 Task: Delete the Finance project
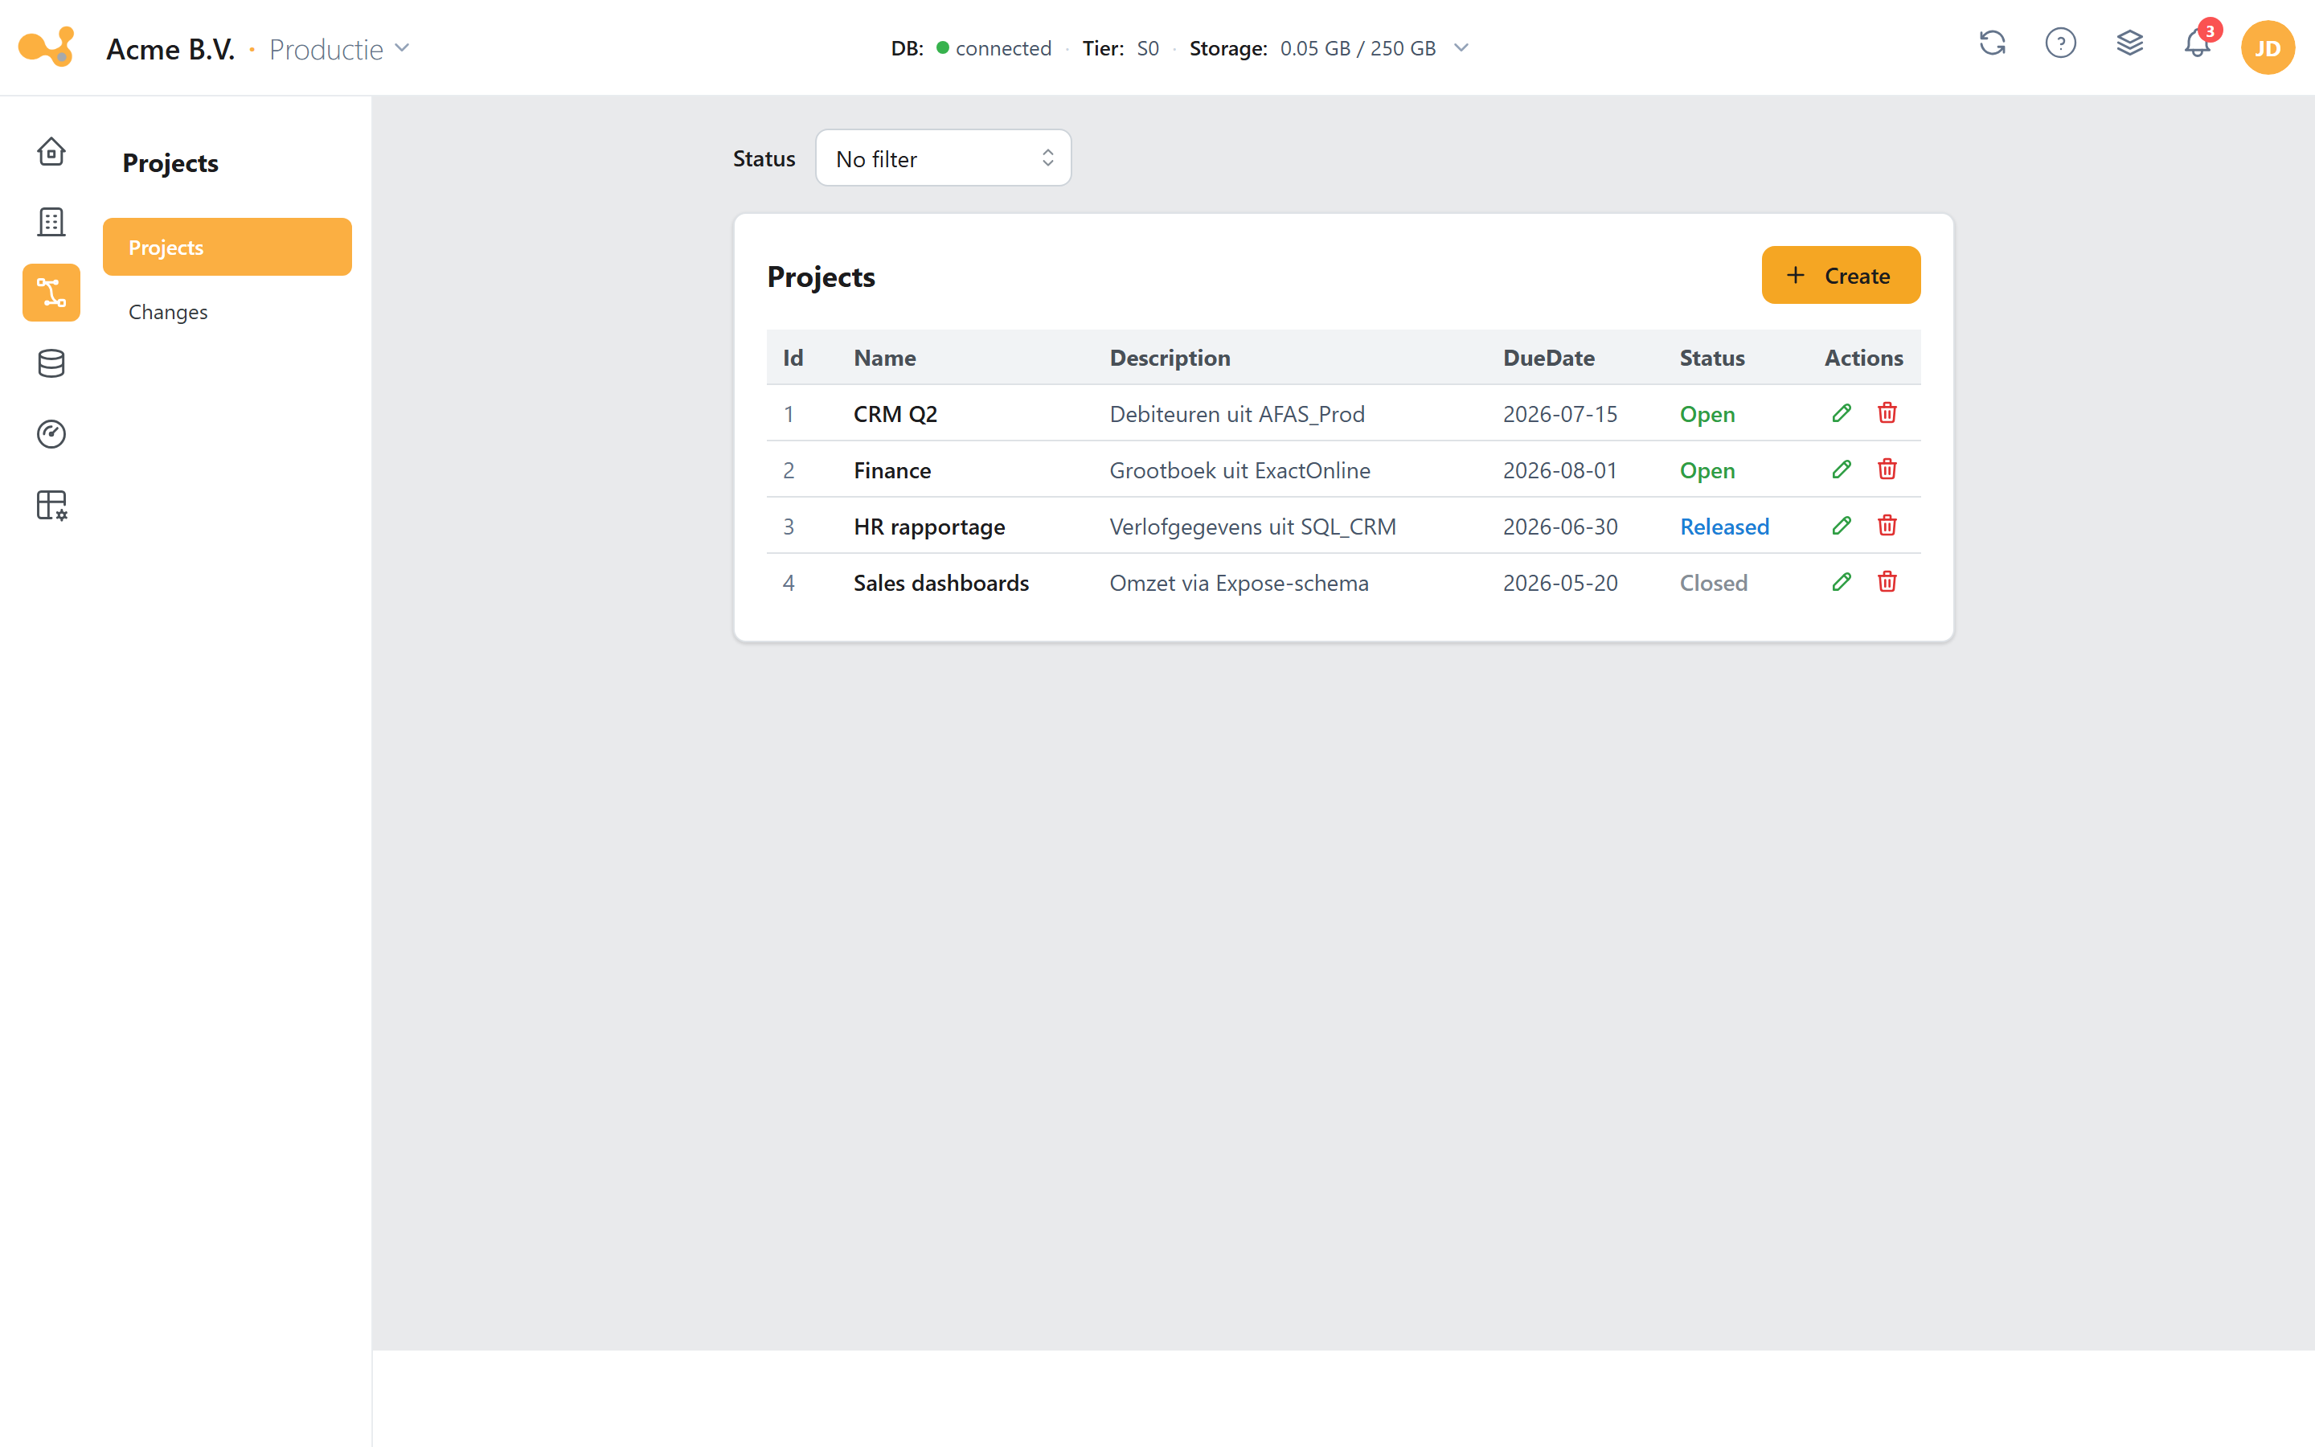click(1887, 470)
